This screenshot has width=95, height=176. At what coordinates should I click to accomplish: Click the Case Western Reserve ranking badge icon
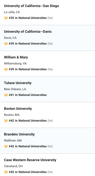[6, 172]
